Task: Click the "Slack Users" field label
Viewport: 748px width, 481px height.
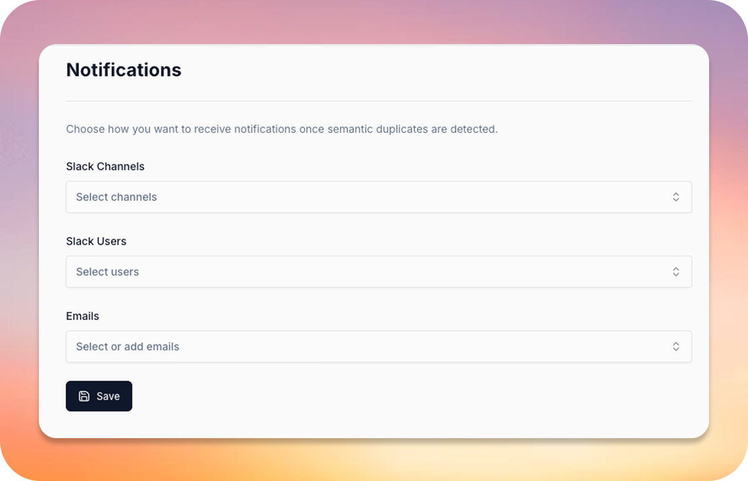Action: (x=96, y=241)
